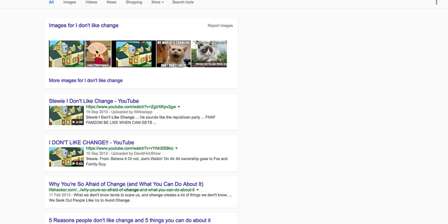Open the My World Is Changing cat meme
Image resolution: width=448 pixels, height=224 pixels.
pos(174,54)
